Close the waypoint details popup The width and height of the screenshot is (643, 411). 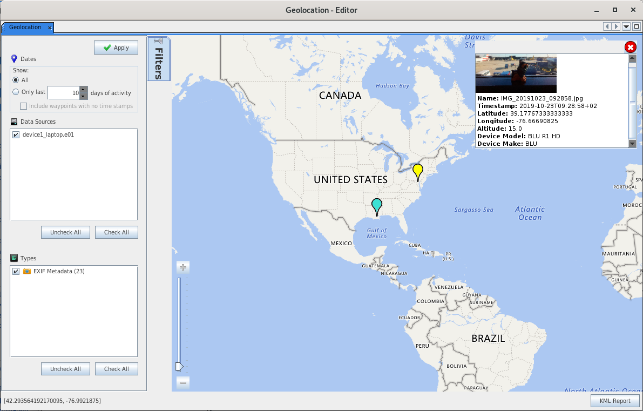[x=630, y=48]
